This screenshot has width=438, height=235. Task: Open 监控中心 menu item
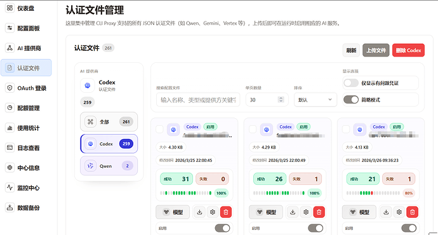pyautogui.click(x=26, y=188)
